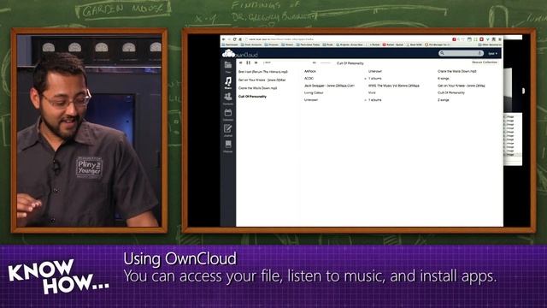Click the magnifier icon in search box

[x=442, y=53]
